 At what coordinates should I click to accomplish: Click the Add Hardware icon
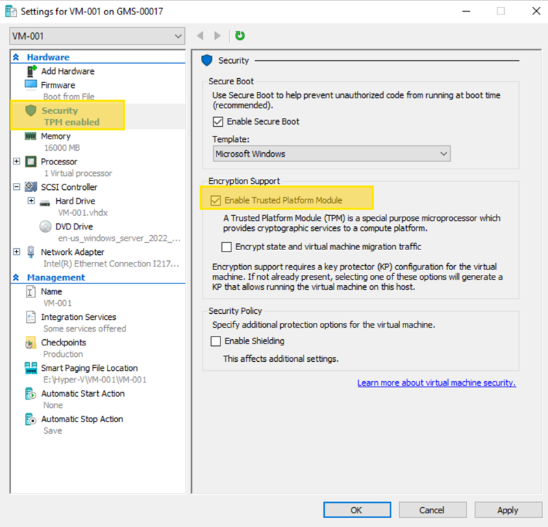coord(31,71)
